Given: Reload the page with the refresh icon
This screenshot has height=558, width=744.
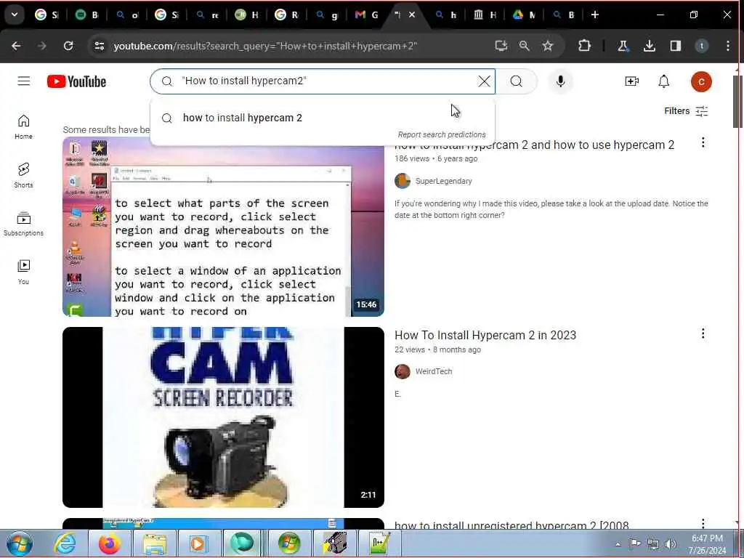Looking at the screenshot, I should click(68, 46).
